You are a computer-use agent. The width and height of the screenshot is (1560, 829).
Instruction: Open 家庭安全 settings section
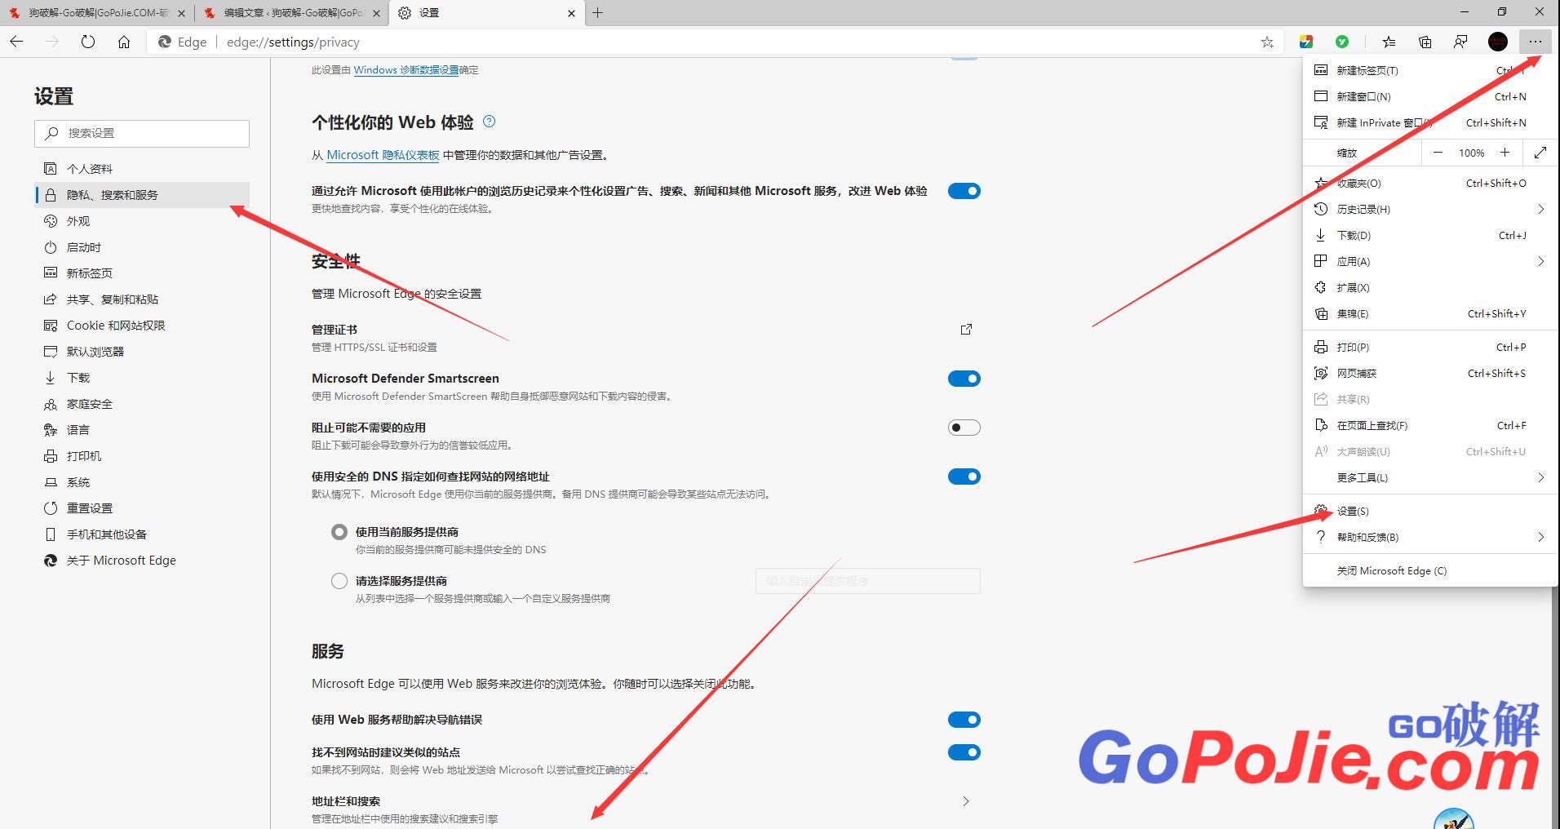coord(142,404)
